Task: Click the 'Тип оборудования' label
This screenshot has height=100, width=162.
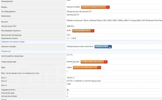Action: click(8, 12)
